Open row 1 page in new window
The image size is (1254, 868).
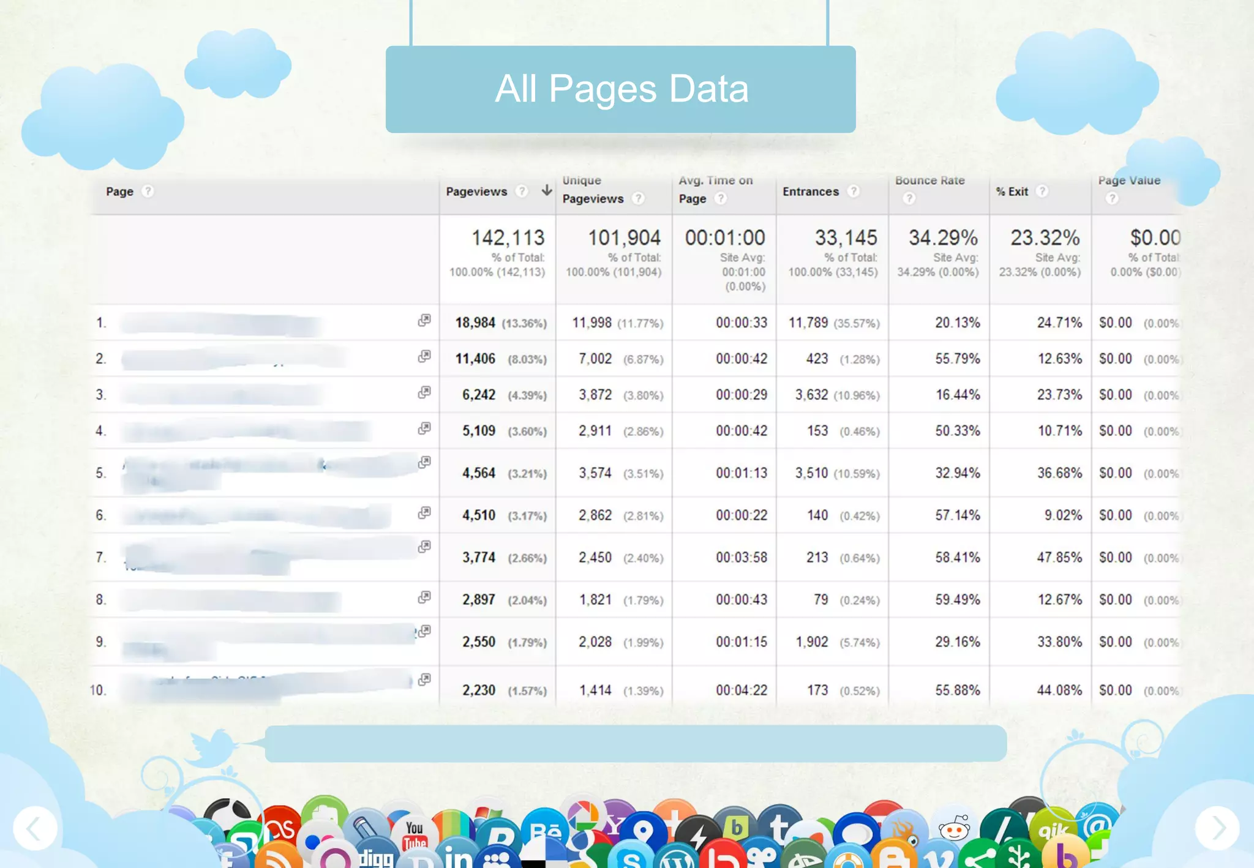click(424, 320)
